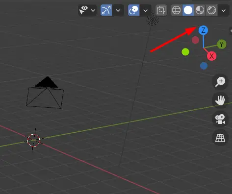Toggle the camera view icon
This screenshot has width=232, height=194.
pyautogui.click(x=220, y=119)
